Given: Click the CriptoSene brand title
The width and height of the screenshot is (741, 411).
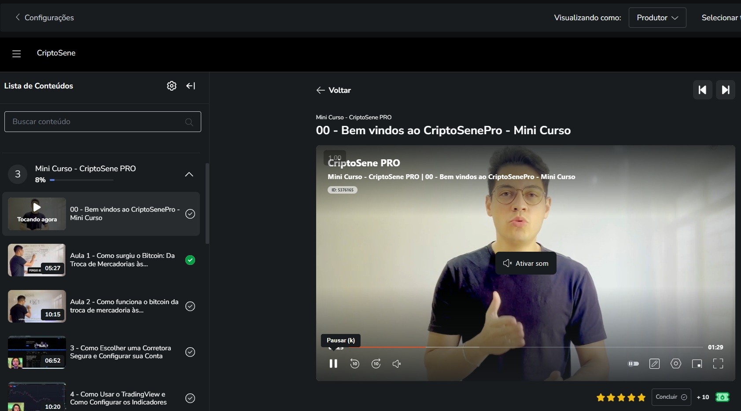Looking at the screenshot, I should 56,53.
